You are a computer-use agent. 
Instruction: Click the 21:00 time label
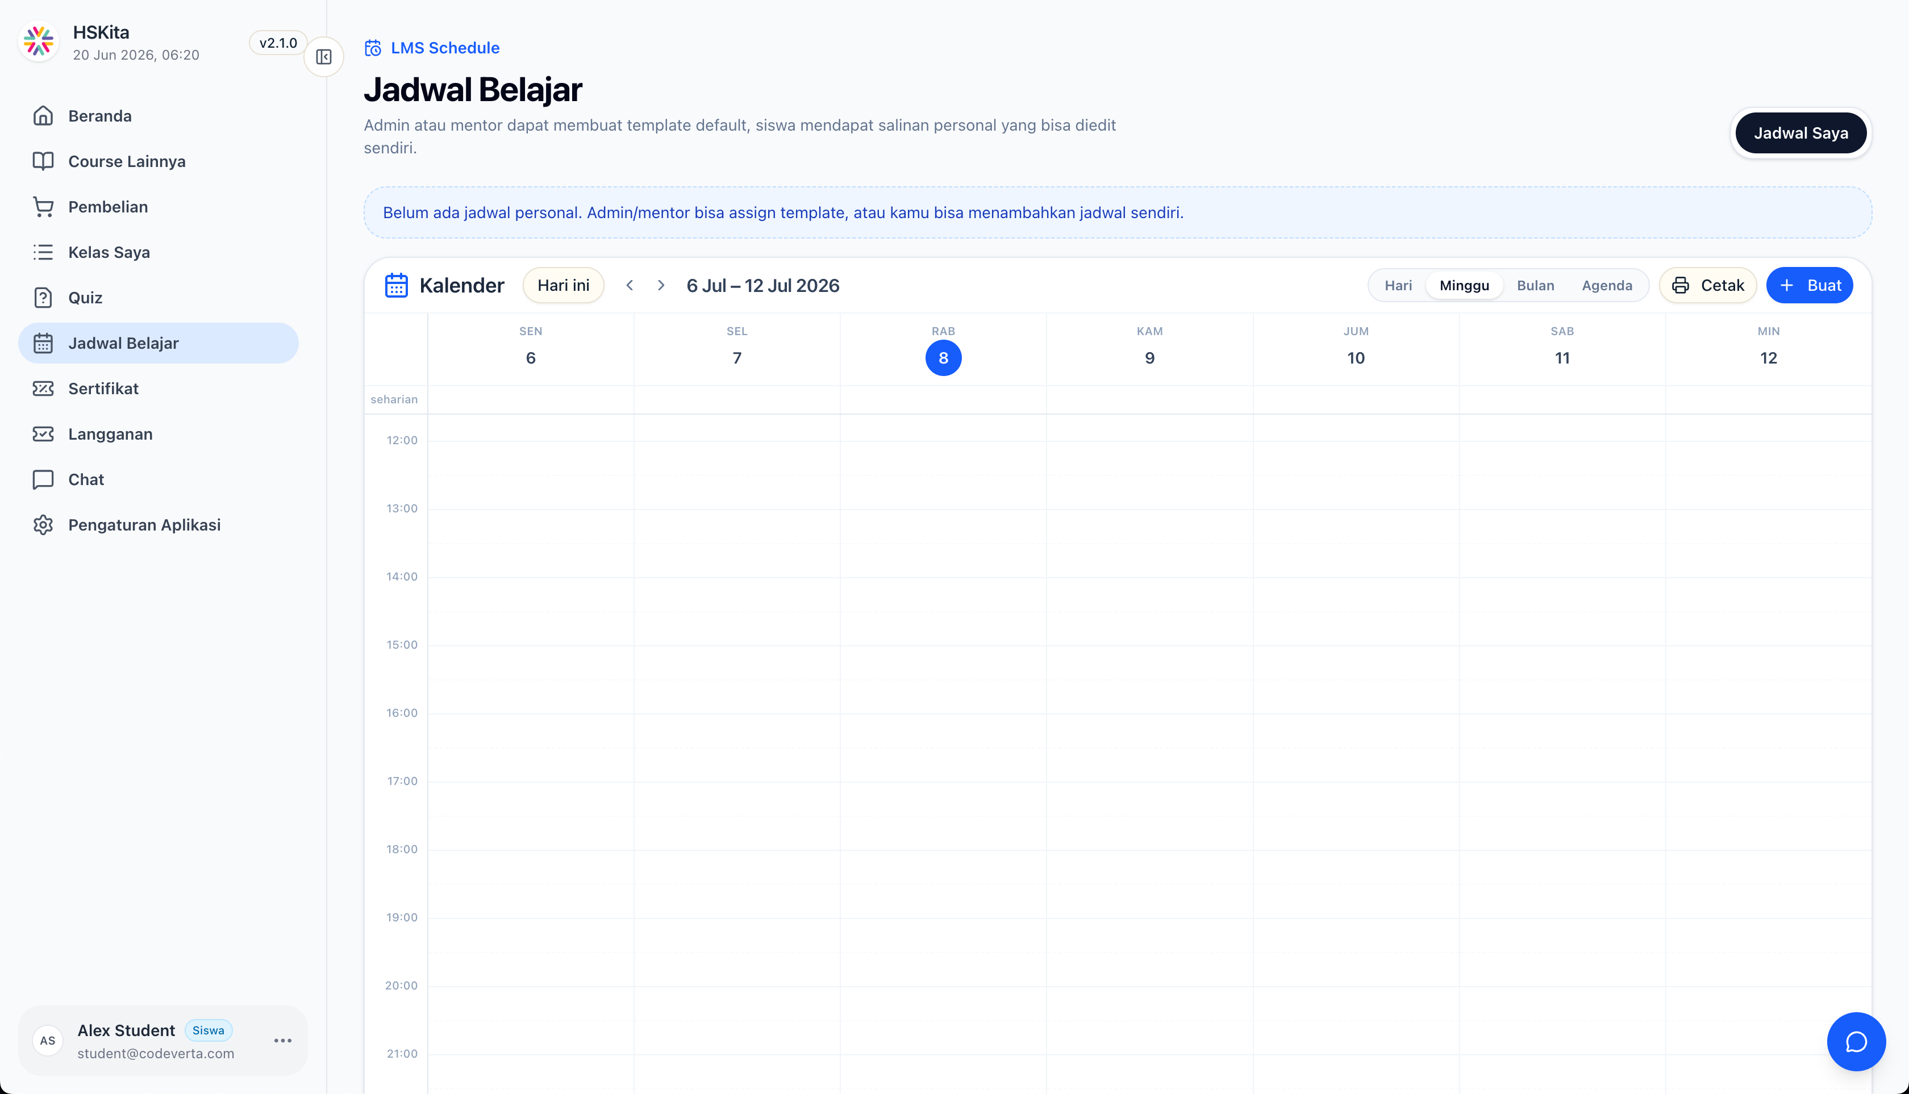tap(402, 1054)
